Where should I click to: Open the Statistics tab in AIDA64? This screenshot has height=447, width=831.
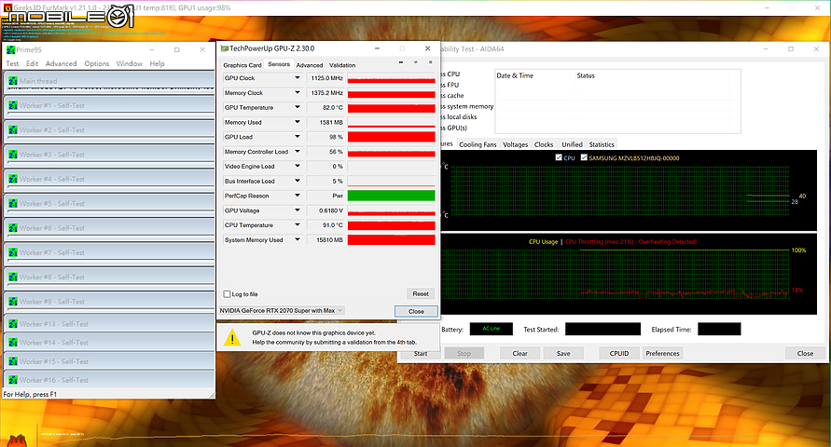[602, 144]
